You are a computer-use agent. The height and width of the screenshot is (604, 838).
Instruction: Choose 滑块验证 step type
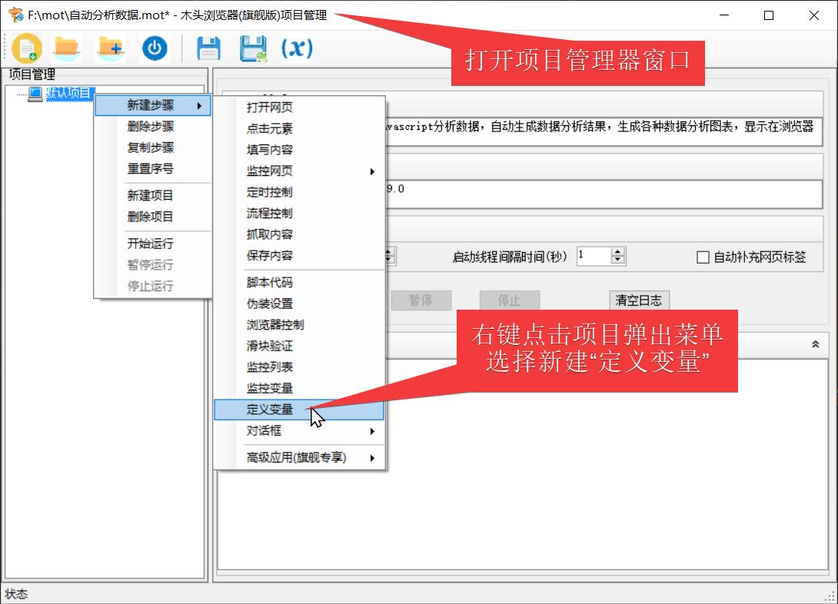click(299, 346)
